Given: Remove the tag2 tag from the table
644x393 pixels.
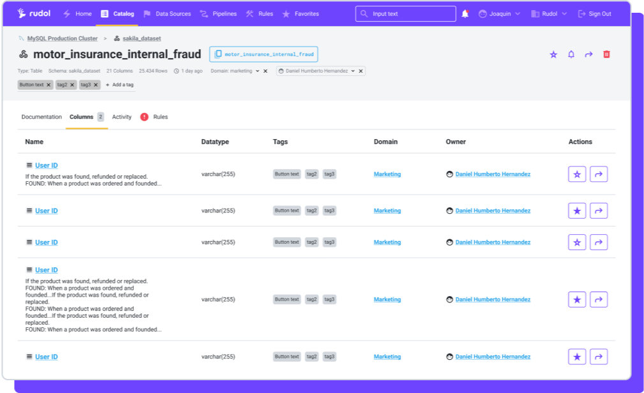Looking at the screenshot, I should [72, 85].
